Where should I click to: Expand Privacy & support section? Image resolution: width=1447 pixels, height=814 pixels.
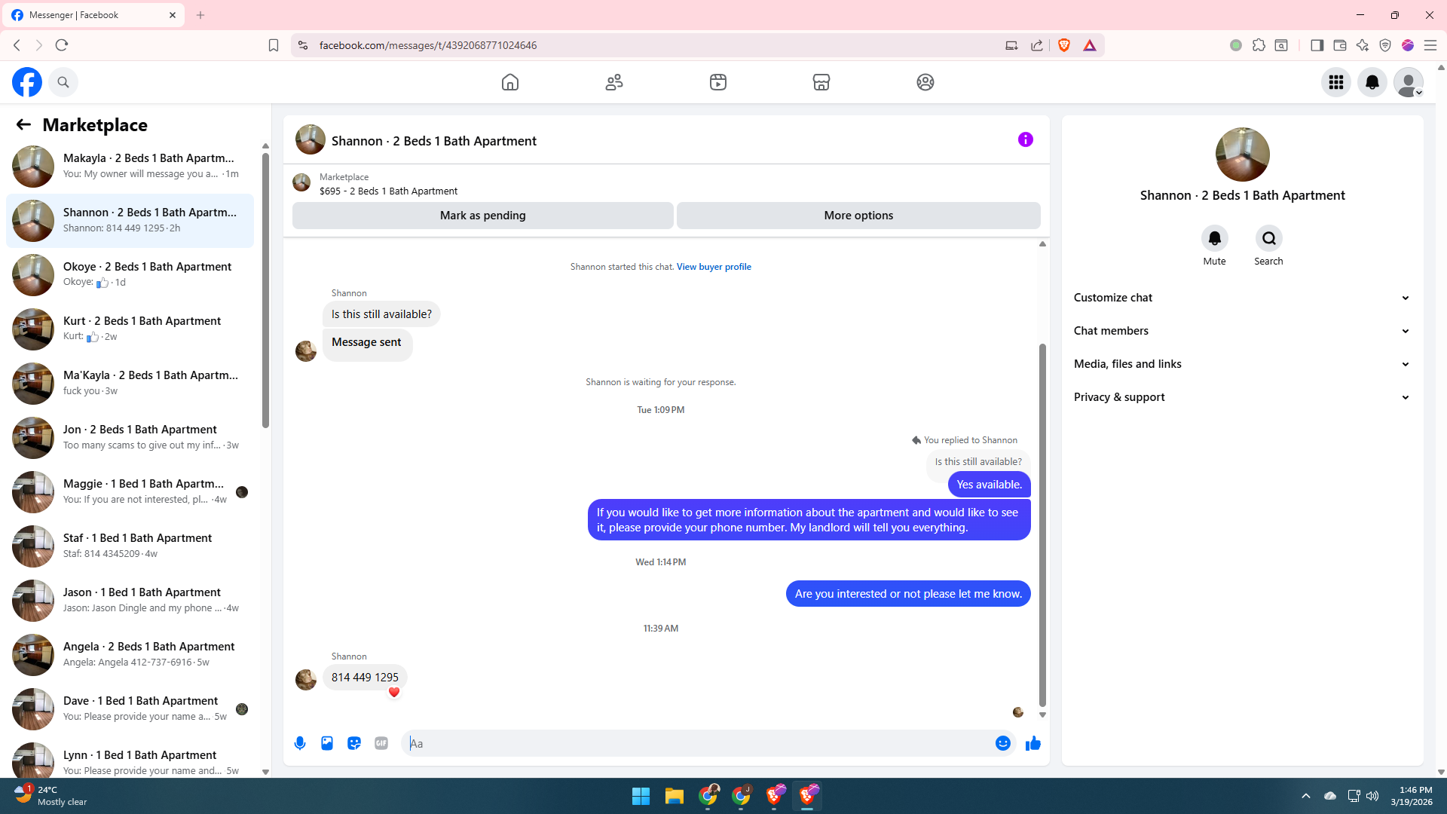click(1241, 397)
